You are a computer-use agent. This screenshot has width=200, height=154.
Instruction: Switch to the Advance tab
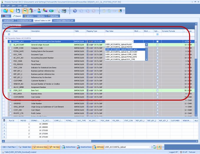tap(29, 16)
